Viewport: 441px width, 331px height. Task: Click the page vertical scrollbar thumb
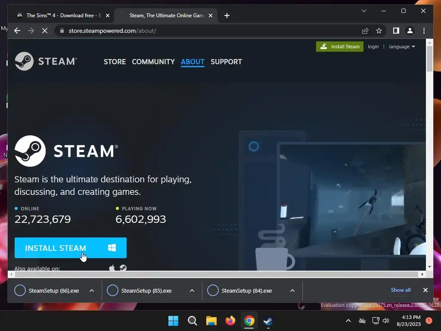pos(429,59)
